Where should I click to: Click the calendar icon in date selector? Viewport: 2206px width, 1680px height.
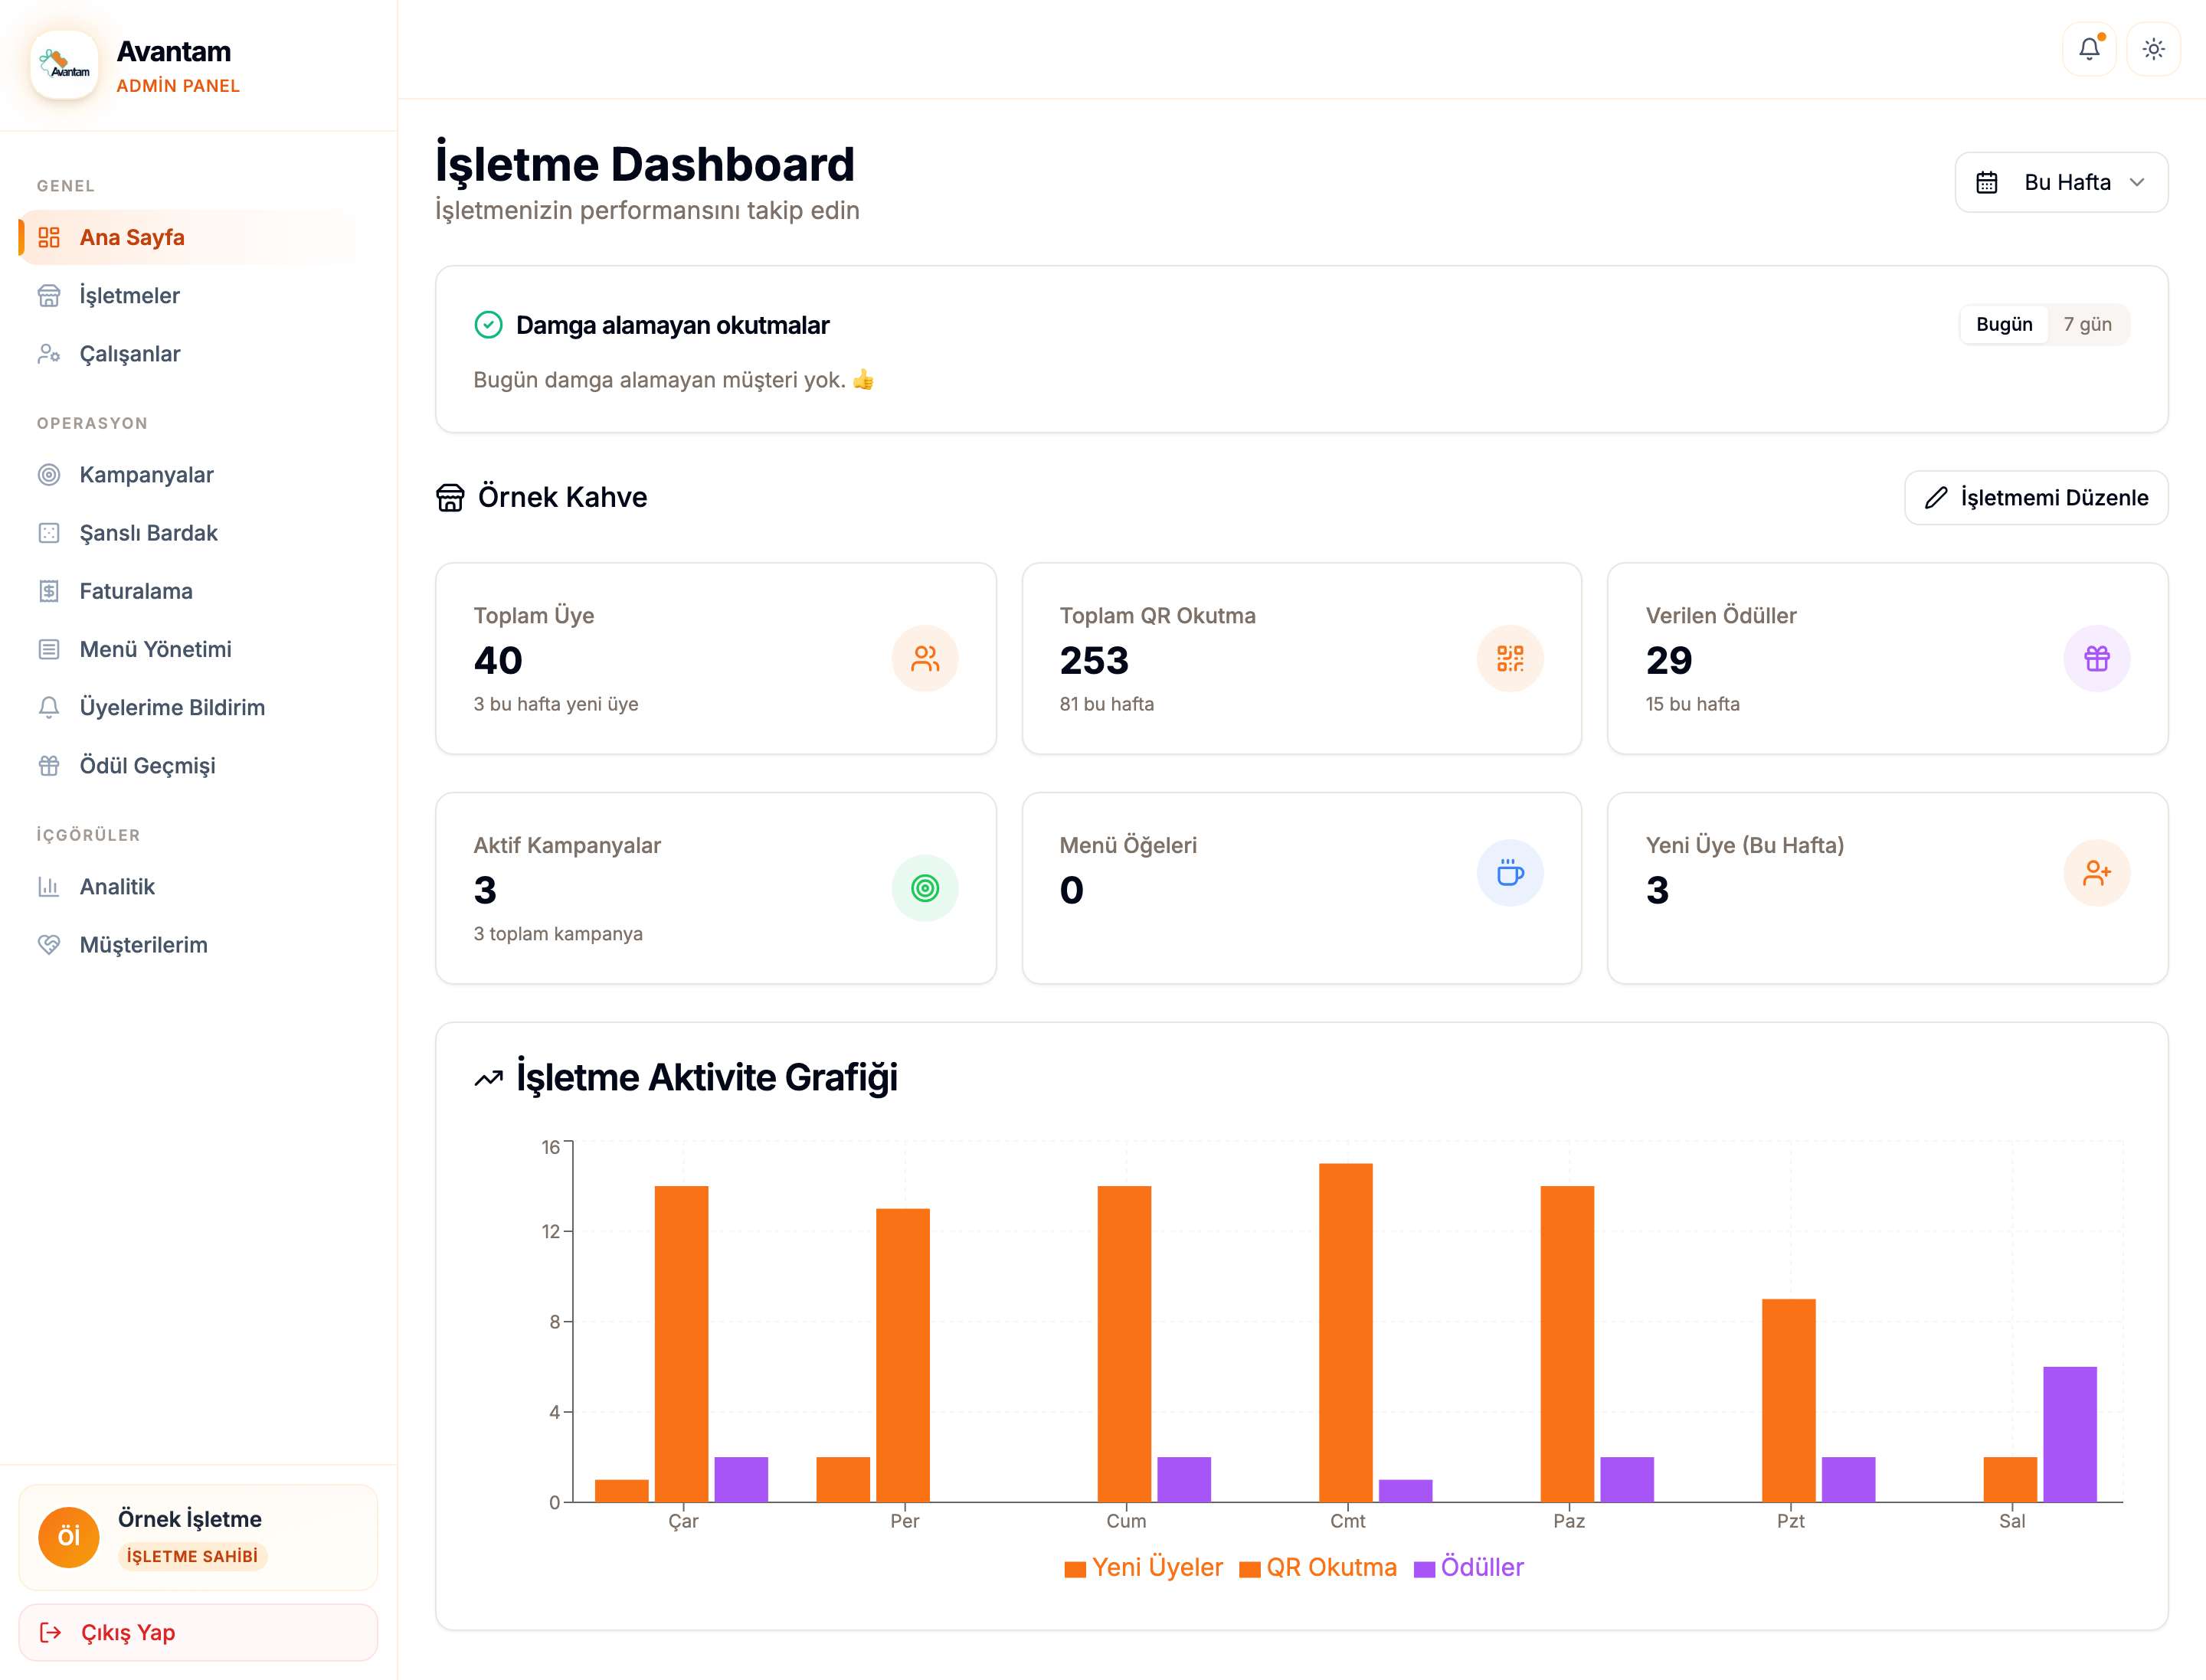(1987, 183)
